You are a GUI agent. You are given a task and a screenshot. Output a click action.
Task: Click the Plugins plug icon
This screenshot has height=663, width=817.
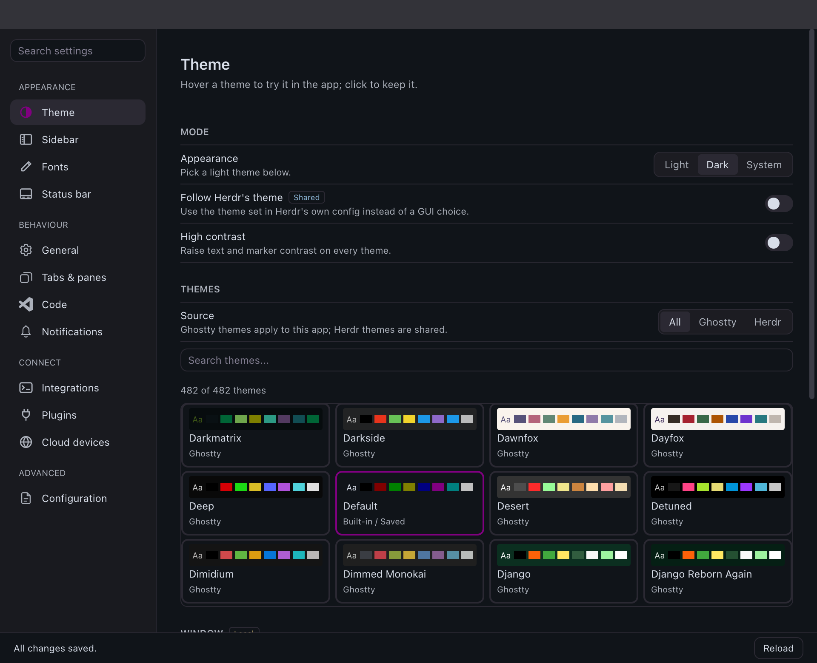pos(26,415)
